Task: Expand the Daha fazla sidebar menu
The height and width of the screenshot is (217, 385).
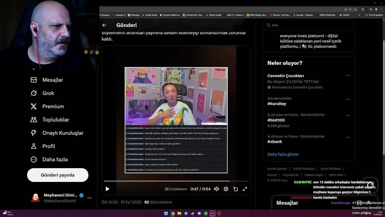Action: [49, 159]
